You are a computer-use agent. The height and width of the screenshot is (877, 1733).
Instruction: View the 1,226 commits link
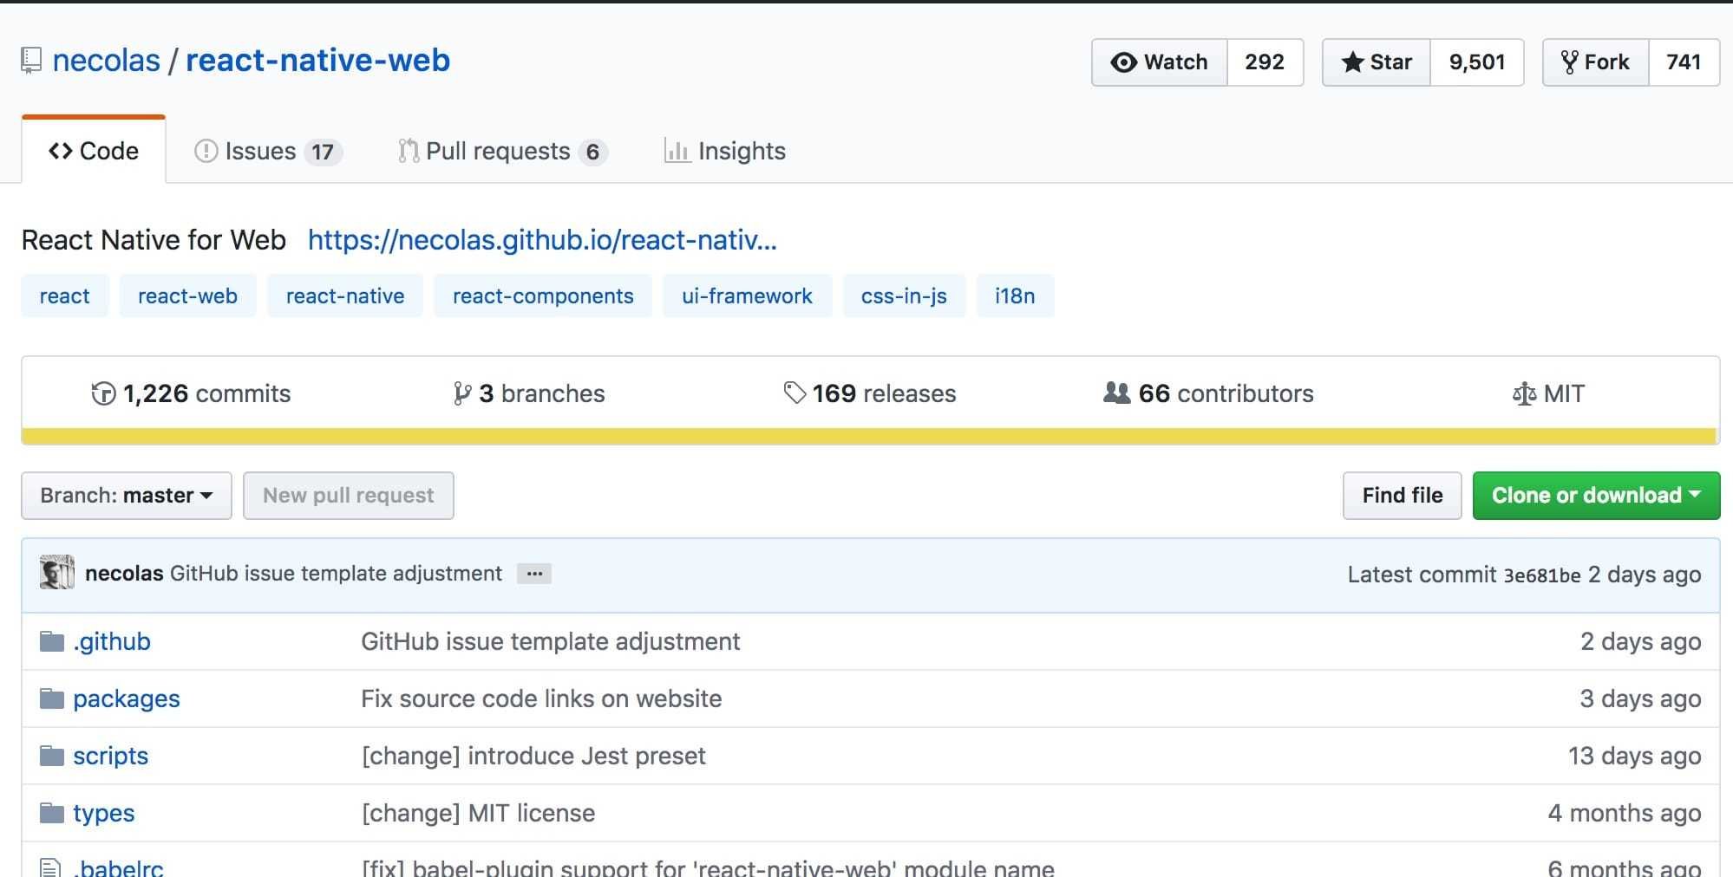[191, 394]
